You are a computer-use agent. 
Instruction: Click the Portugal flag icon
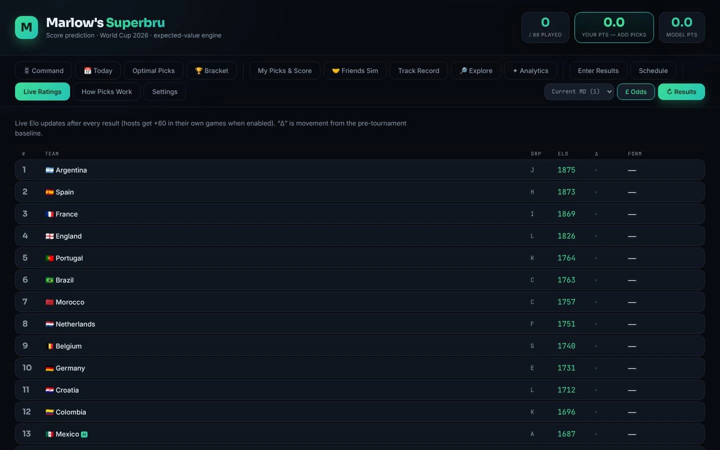(x=49, y=258)
